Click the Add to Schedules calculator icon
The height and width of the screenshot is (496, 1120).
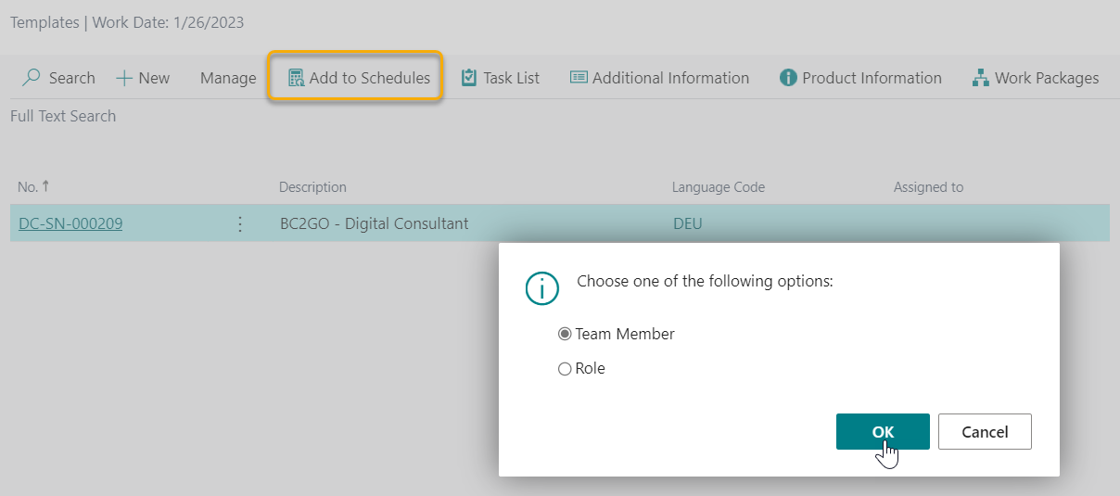click(x=296, y=78)
